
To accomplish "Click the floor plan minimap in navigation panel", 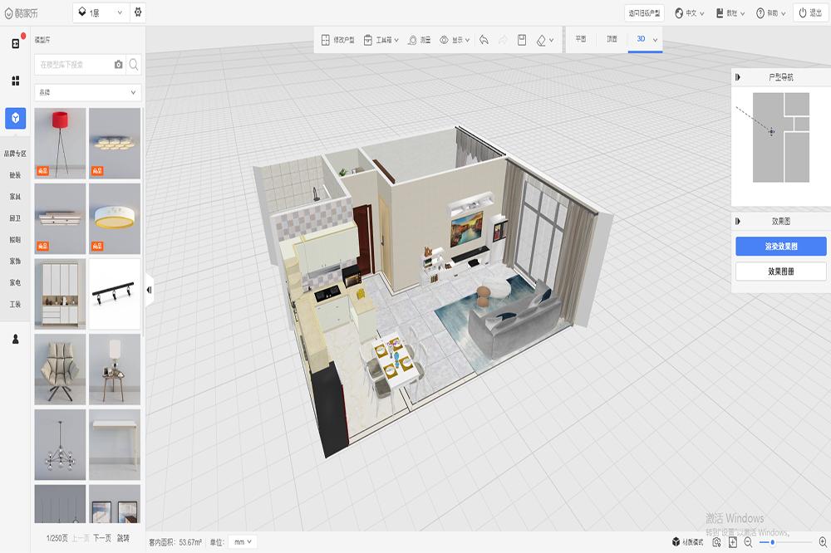I will click(x=780, y=138).
